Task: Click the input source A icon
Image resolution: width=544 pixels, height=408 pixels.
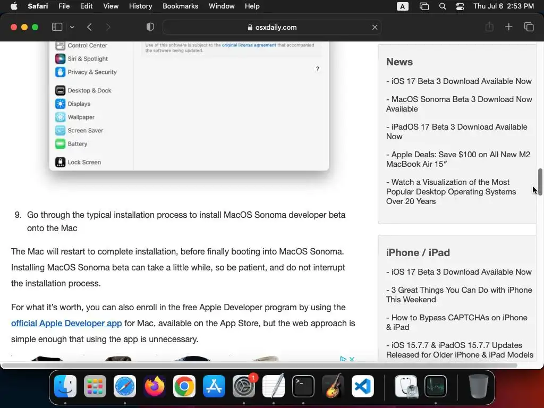Action: tap(403, 6)
